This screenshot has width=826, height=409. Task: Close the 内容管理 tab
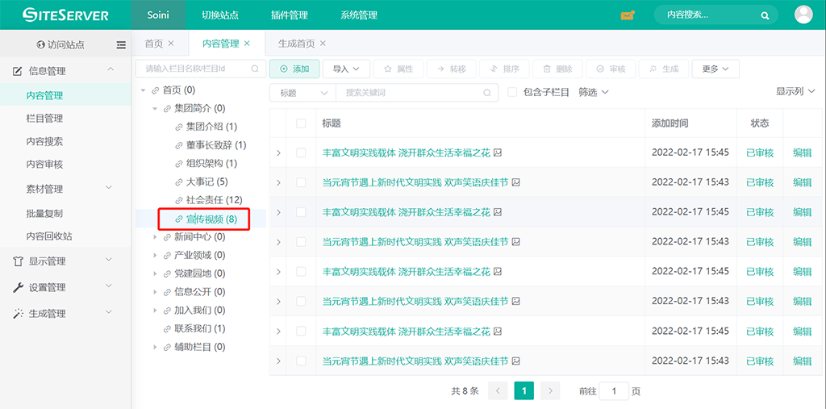(x=247, y=44)
